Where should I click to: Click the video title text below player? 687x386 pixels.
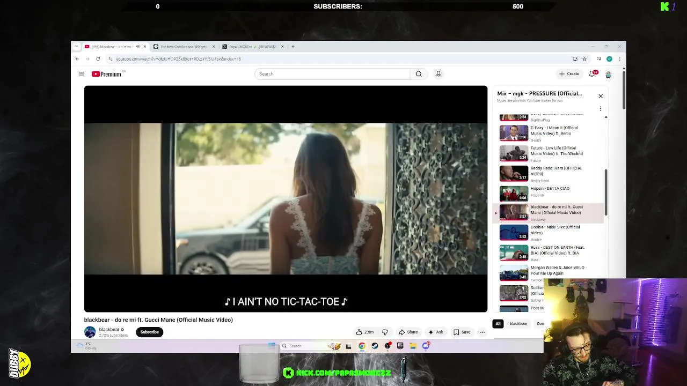(158, 320)
